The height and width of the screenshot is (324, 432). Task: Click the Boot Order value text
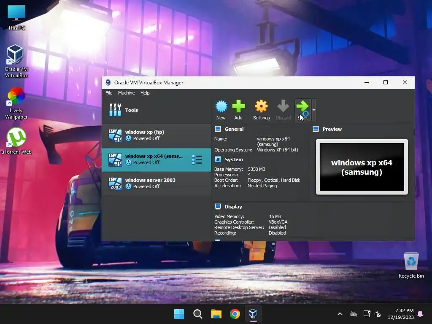click(x=274, y=180)
